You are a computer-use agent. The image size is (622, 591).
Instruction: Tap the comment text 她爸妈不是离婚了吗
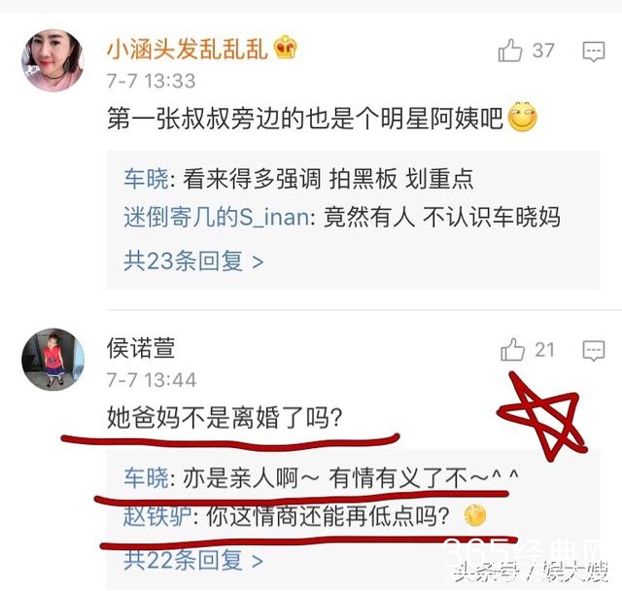(225, 417)
